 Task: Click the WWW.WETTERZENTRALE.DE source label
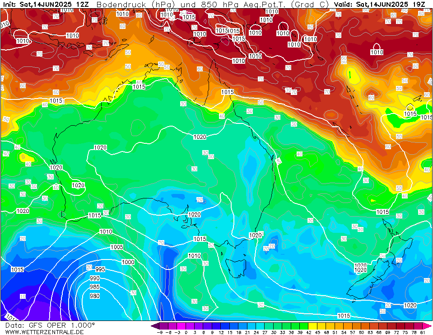pyautogui.click(x=44, y=332)
